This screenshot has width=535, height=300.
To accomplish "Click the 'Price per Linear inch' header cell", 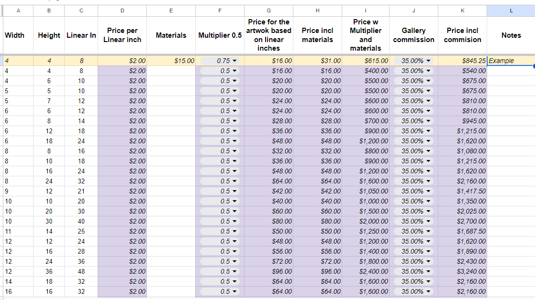I will 122,35.
